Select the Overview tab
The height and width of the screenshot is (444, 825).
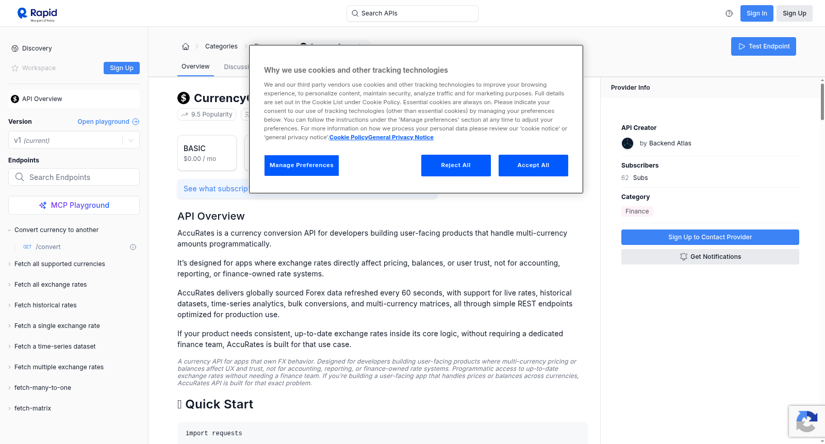coord(195,67)
